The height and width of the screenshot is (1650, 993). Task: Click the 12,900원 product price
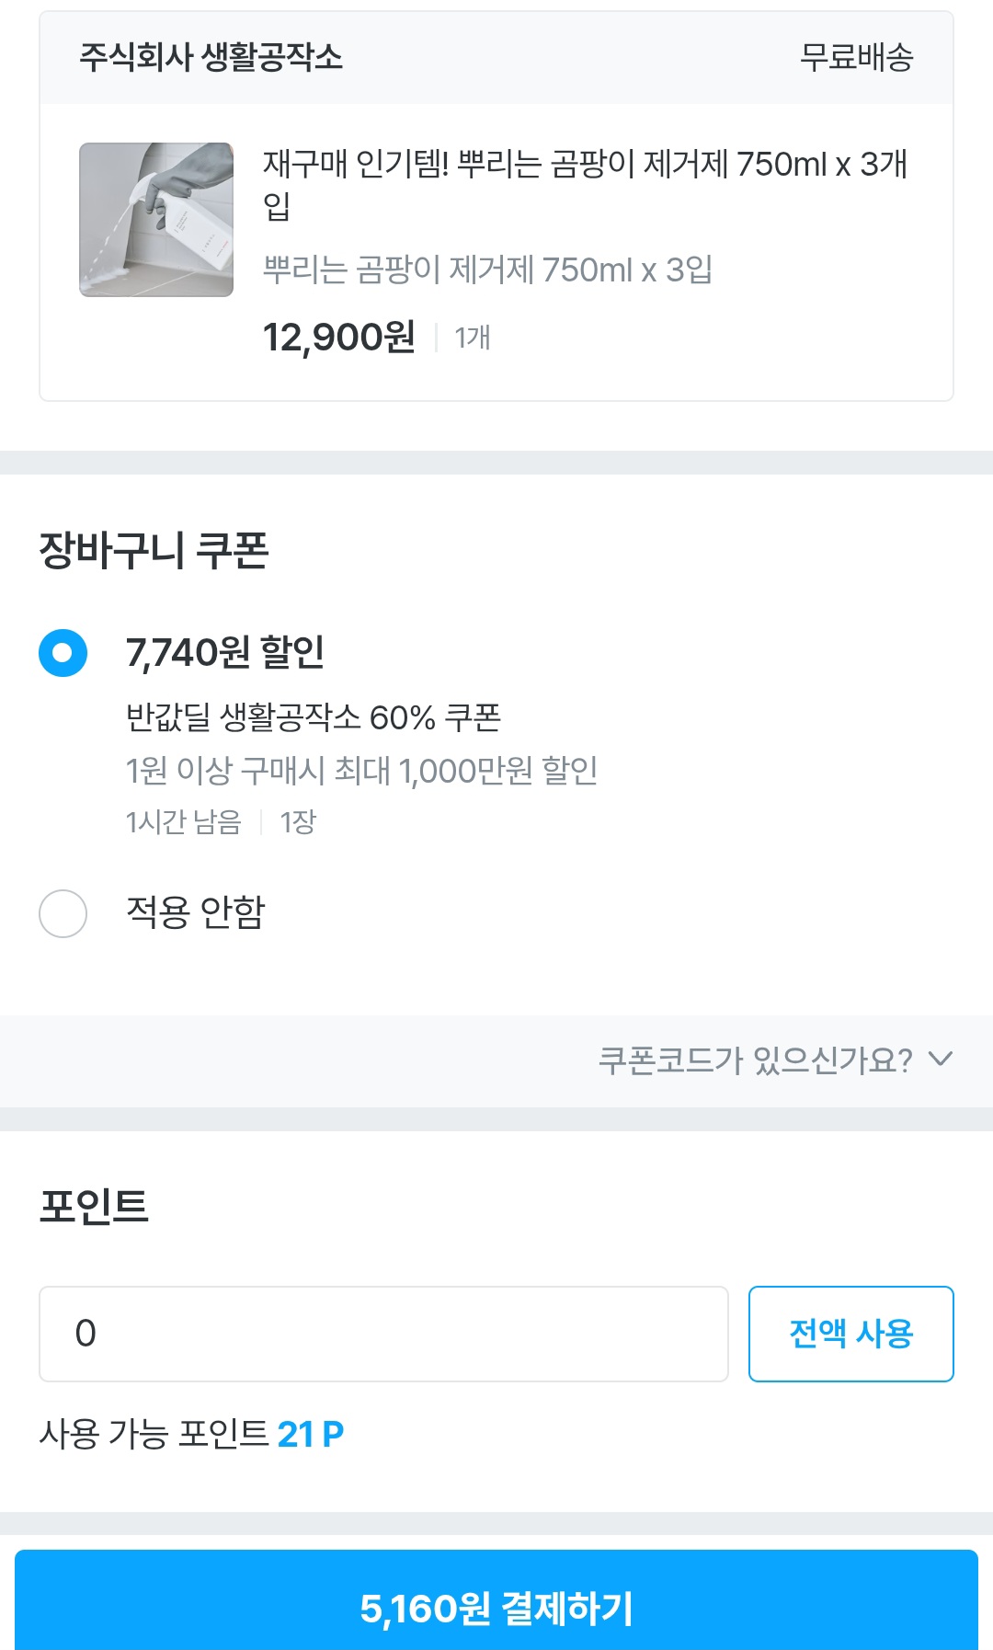(x=338, y=338)
